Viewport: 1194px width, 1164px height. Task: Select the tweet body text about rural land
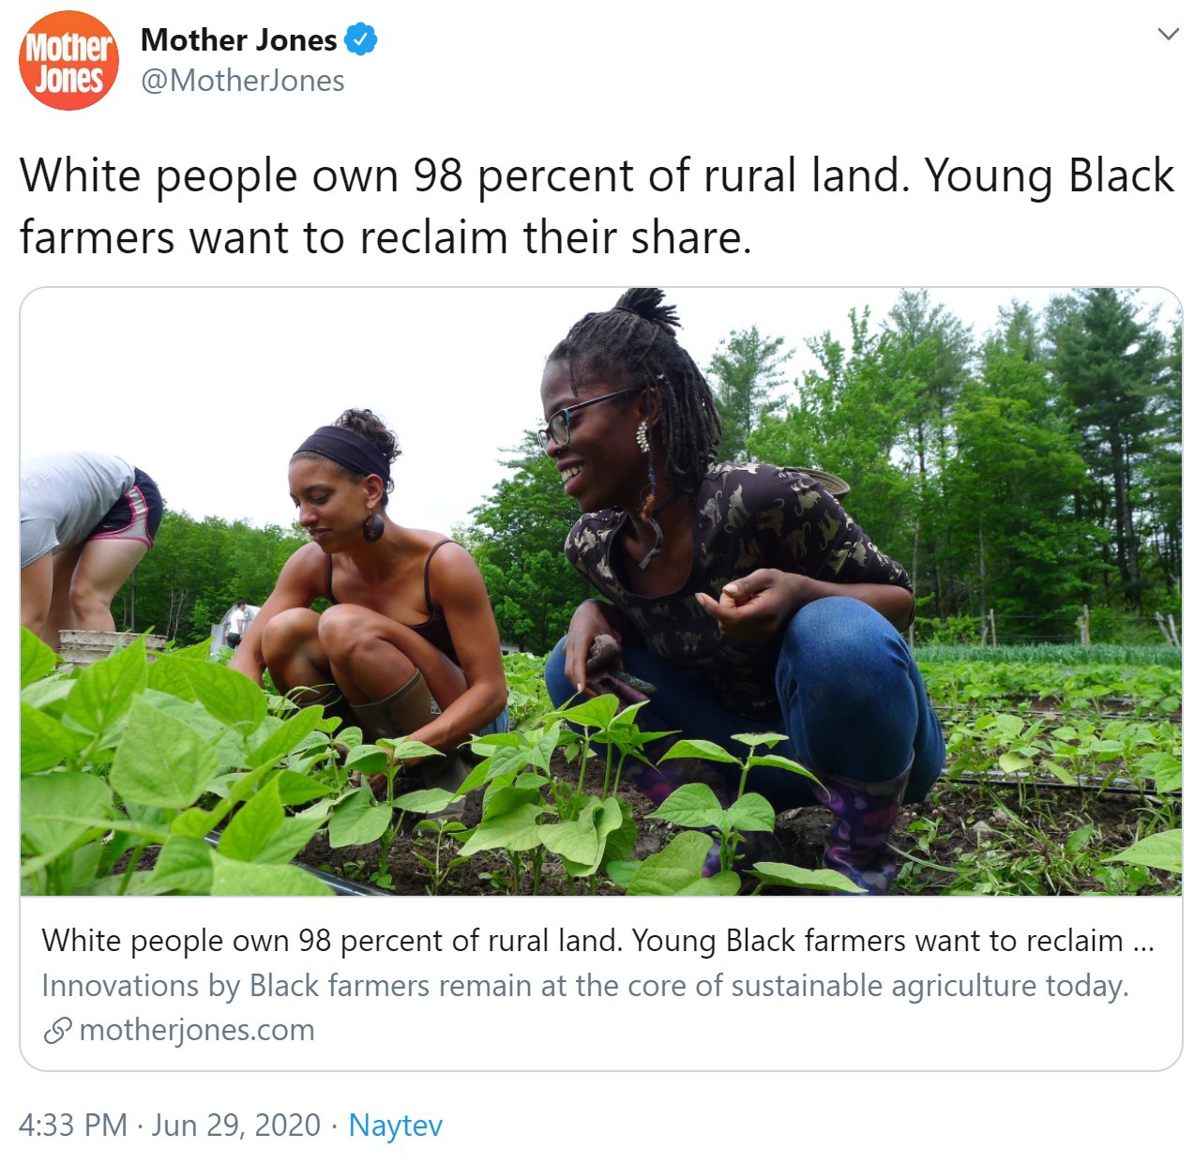[597, 205]
